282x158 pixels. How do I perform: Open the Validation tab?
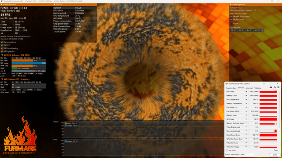pyautogui.click(x=258, y=88)
